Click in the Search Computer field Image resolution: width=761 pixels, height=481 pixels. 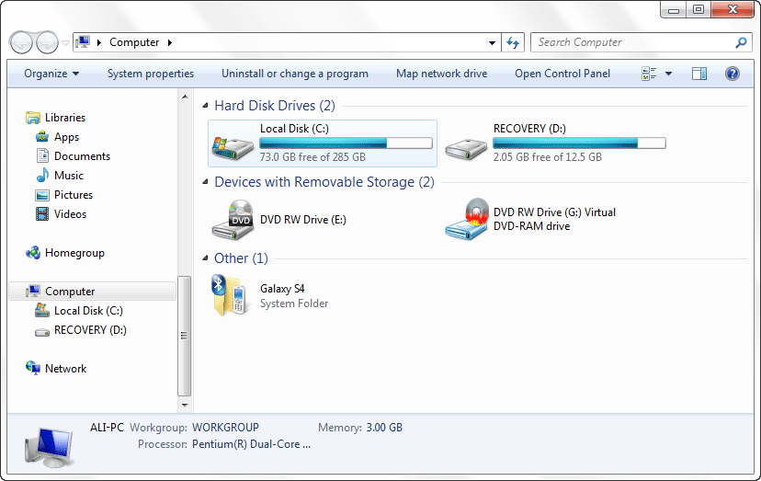(633, 42)
